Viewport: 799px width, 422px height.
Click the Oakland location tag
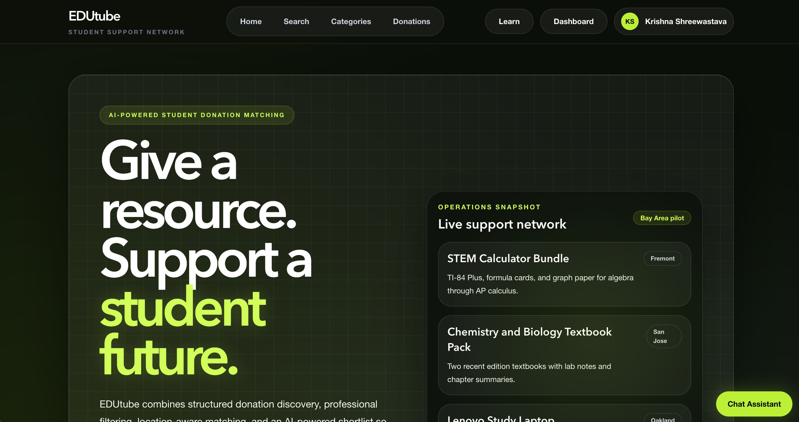click(662, 418)
